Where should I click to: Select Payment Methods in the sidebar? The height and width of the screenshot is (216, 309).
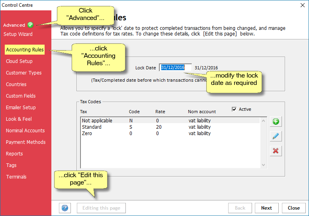coord(25,142)
